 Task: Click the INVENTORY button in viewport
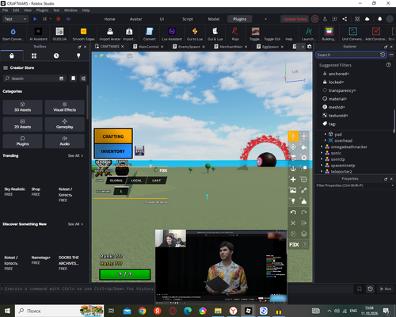[113, 151]
